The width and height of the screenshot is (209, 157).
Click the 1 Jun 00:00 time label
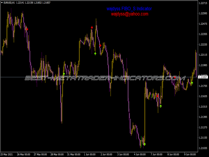(90, 154)
